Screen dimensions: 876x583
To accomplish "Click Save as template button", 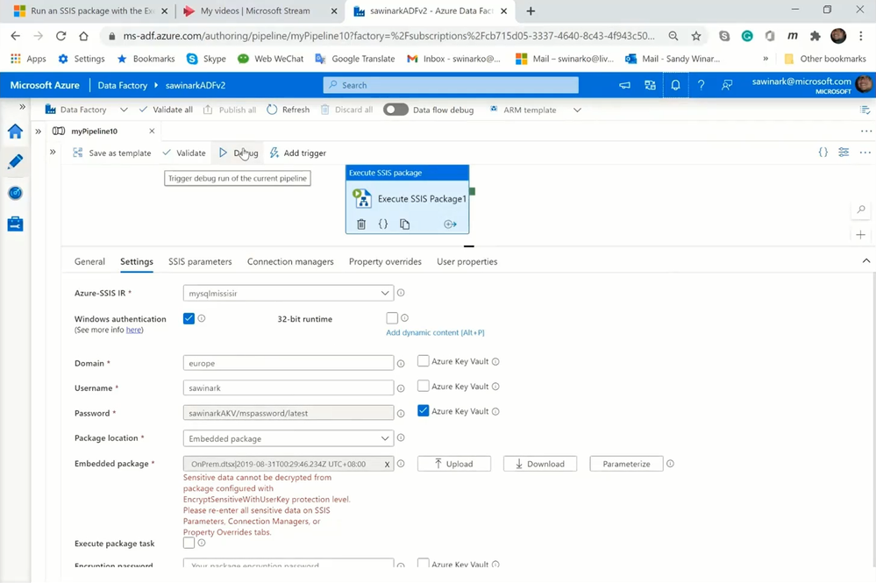I will pos(111,153).
